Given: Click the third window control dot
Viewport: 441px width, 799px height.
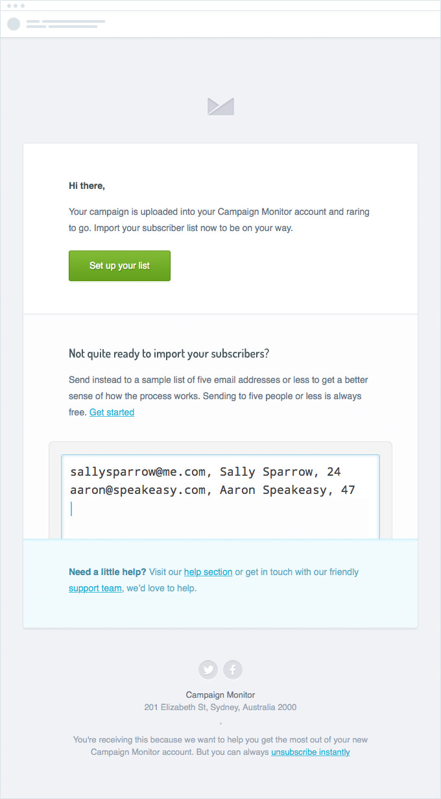Looking at the screenshot, I should coord(22,5).
